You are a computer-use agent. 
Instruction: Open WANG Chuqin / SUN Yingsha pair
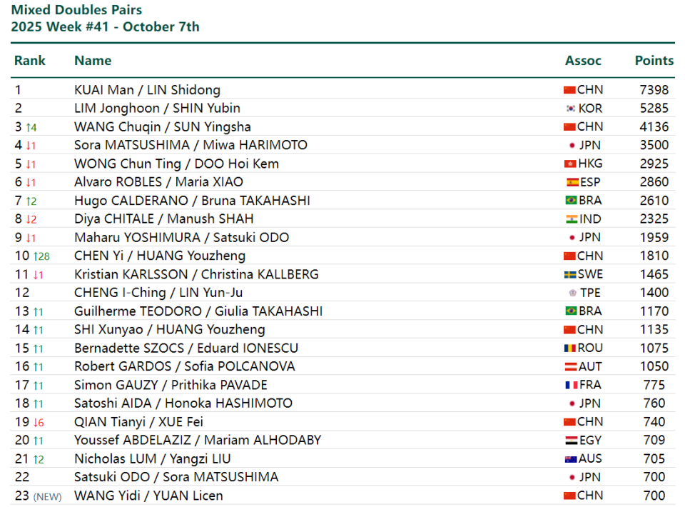[x=162, y=127]
